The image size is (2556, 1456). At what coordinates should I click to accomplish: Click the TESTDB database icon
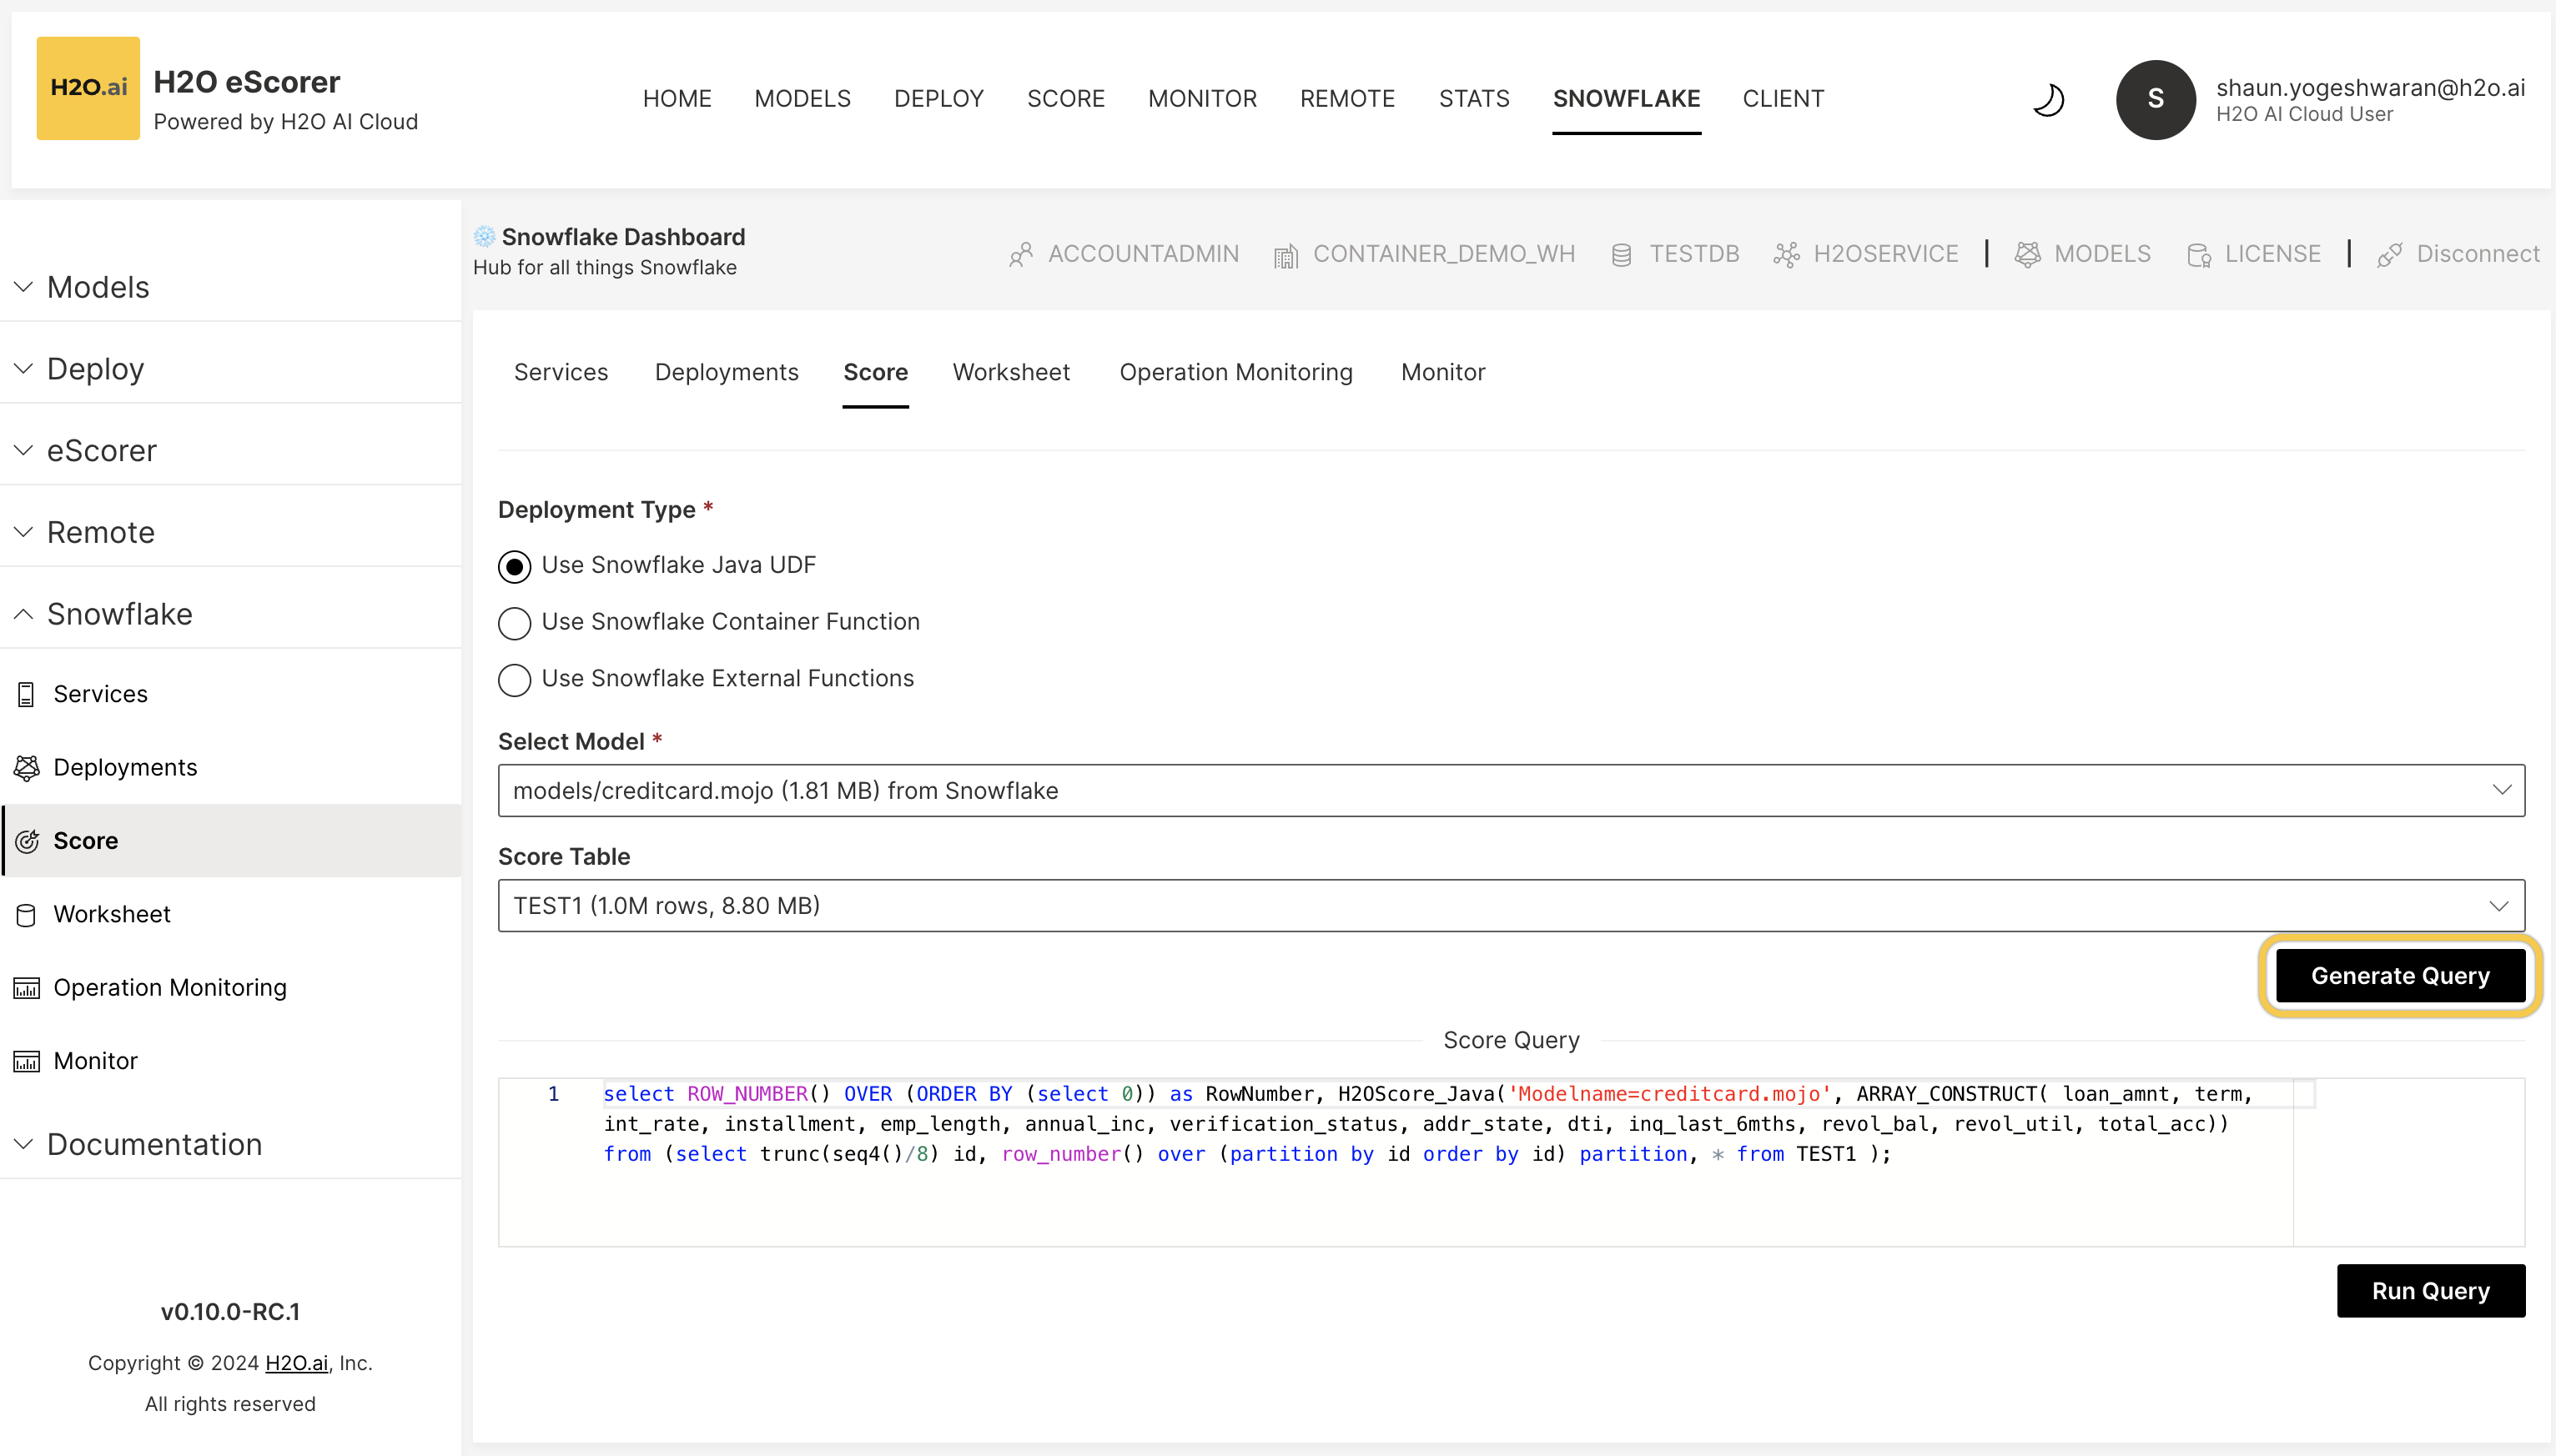1621,255
